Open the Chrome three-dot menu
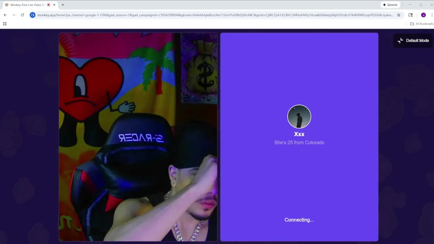The image size is (434, 244). coord(432,15)
